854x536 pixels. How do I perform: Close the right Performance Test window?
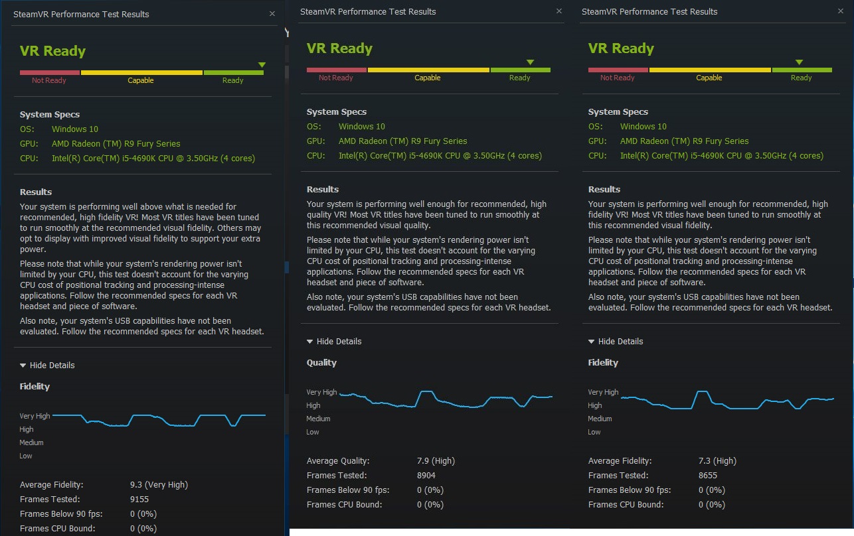click(x=841, y=11)
